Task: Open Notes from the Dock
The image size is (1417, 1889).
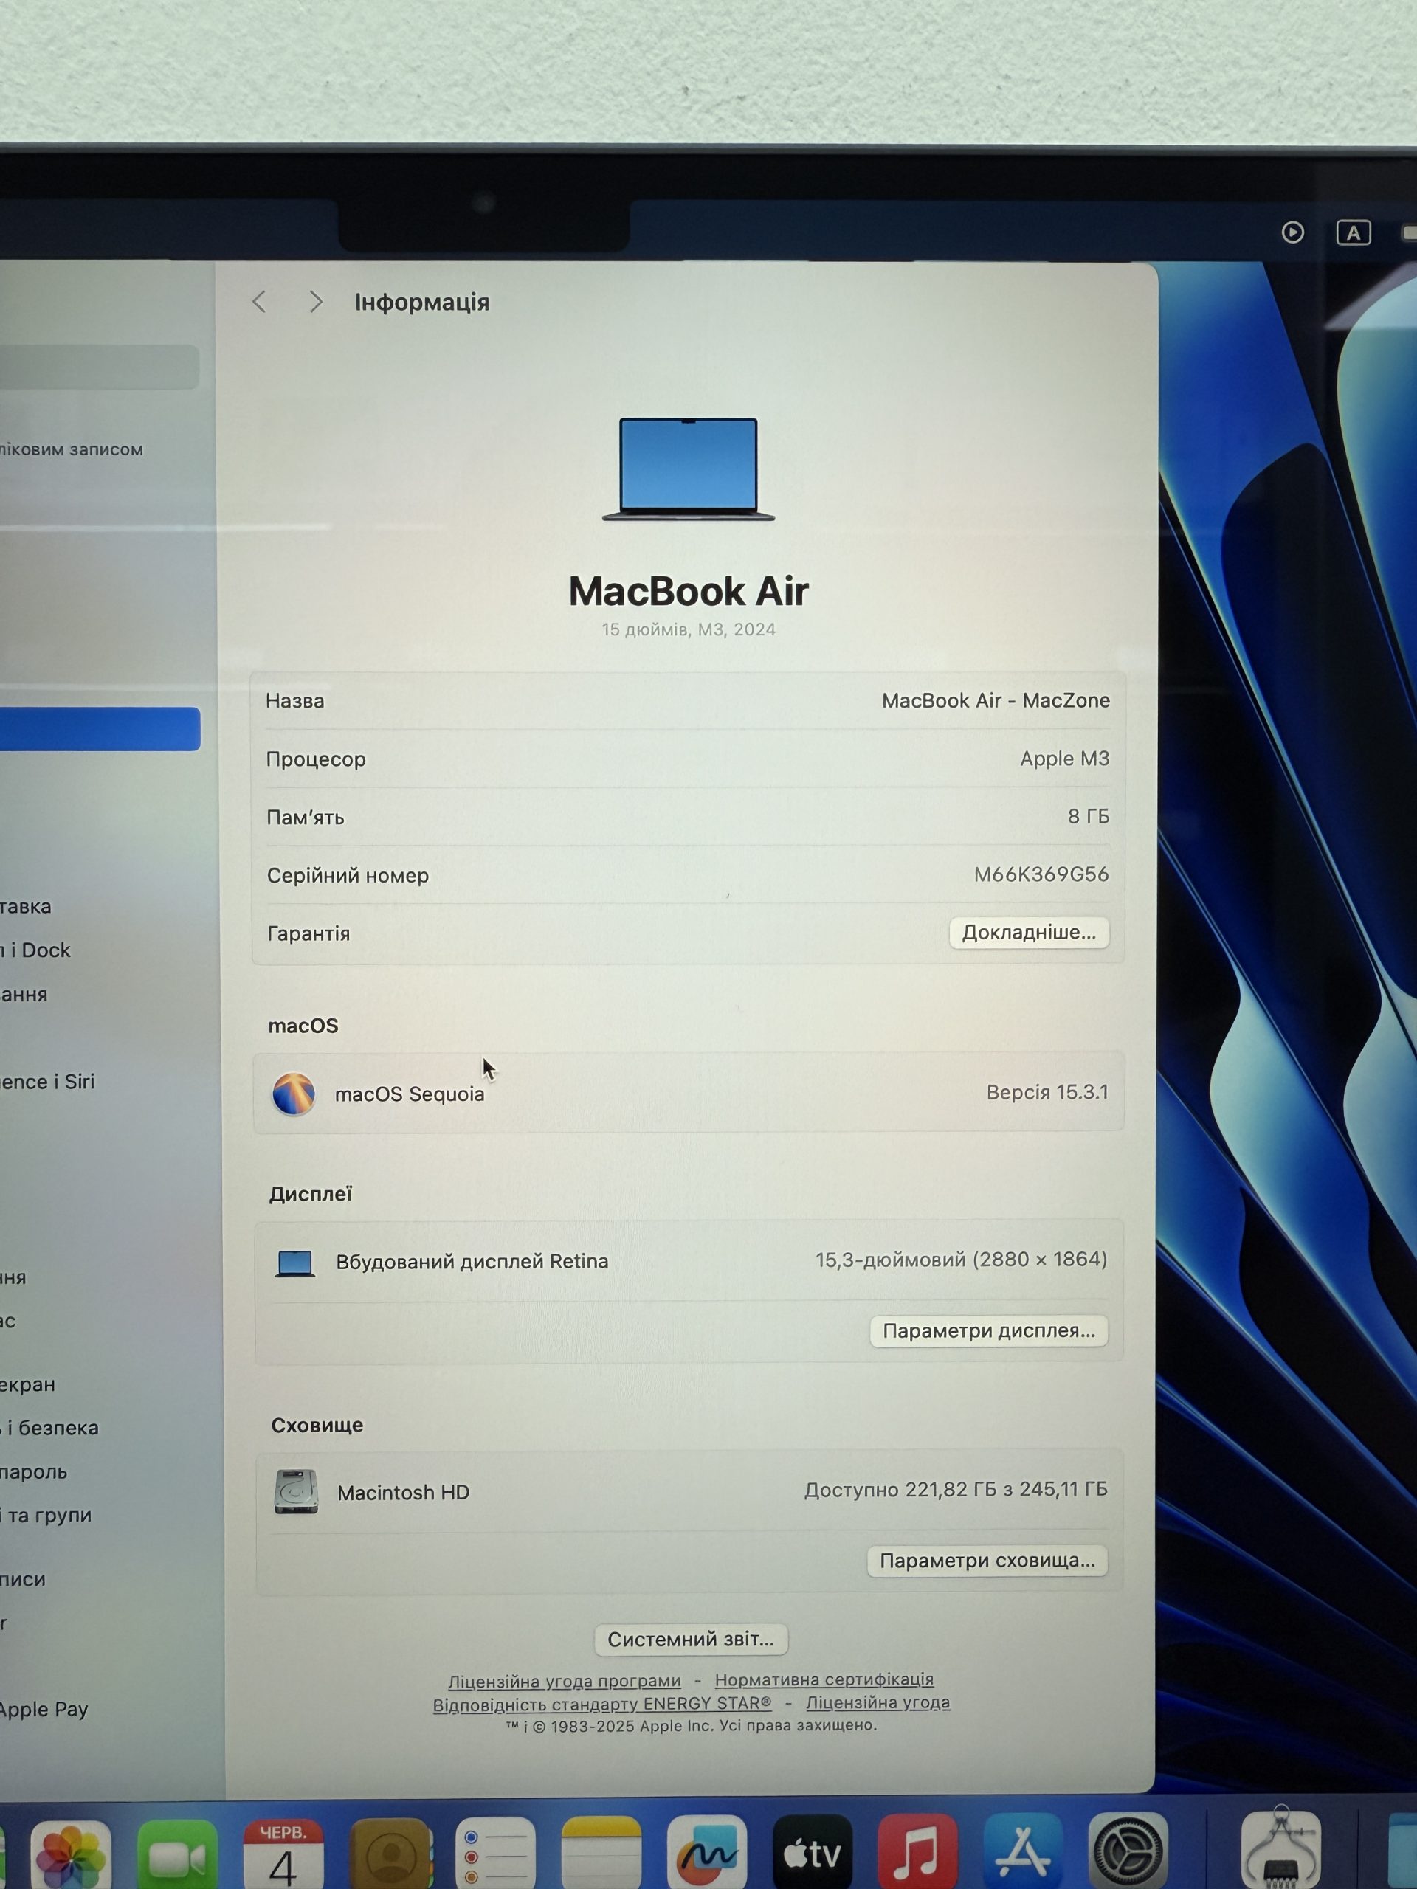Action: [601, 1853]
